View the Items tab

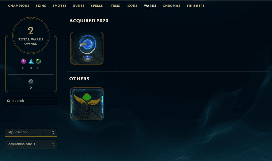(115, 6)
